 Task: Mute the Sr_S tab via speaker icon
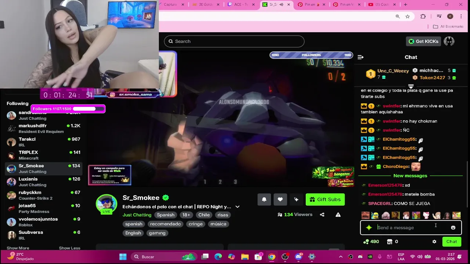point(281,4)
